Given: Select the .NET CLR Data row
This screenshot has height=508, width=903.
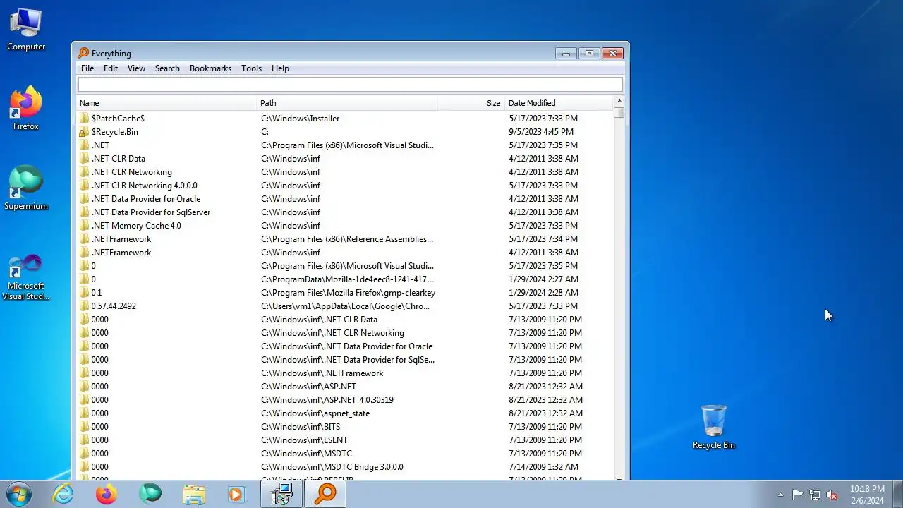Looking at the screenshot, I should [x=346, y=159].
